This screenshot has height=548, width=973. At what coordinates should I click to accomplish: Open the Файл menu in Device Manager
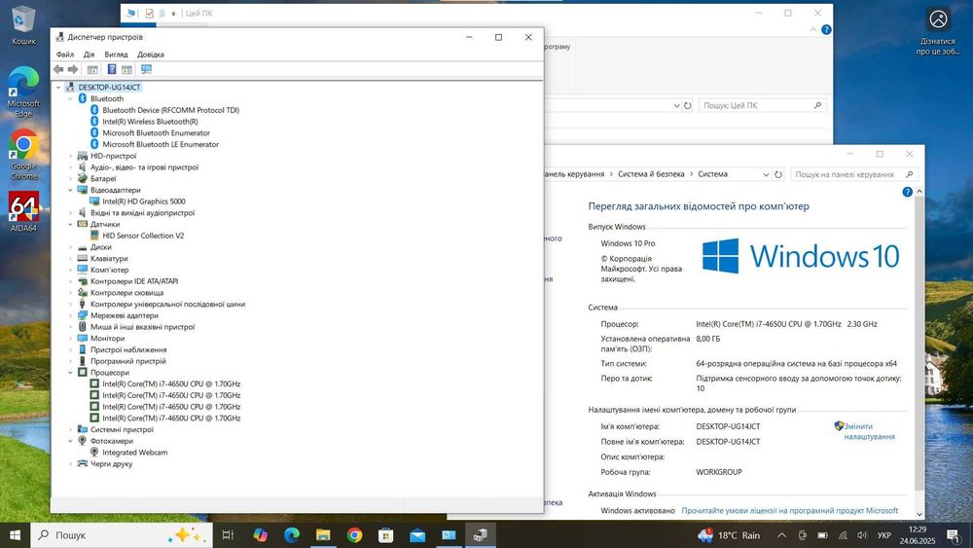point(65,55)
